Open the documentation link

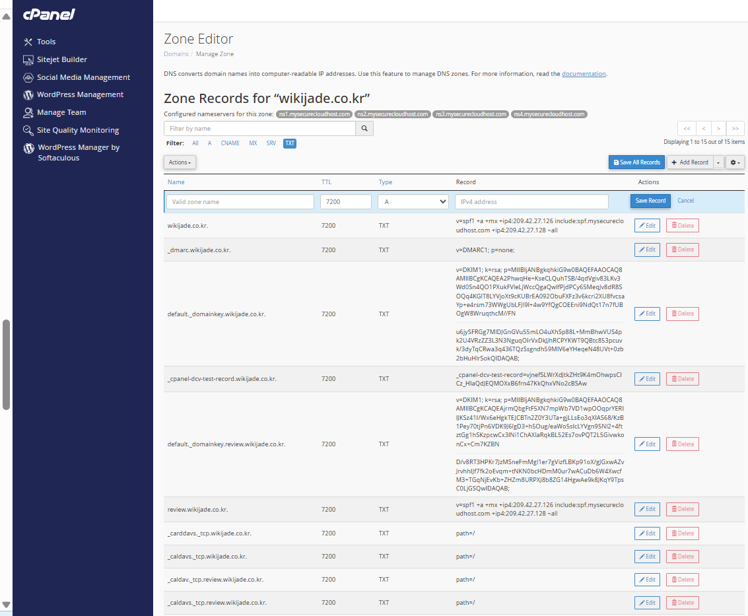click(584, 74)
